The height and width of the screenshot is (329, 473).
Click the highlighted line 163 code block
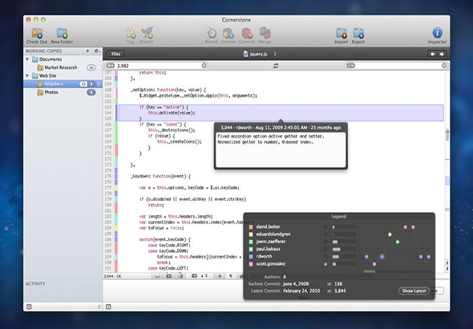coord(281,113)
